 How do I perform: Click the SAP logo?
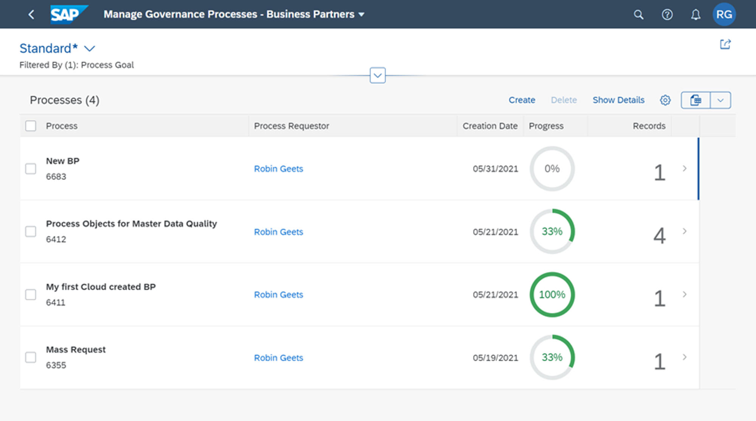68,14
